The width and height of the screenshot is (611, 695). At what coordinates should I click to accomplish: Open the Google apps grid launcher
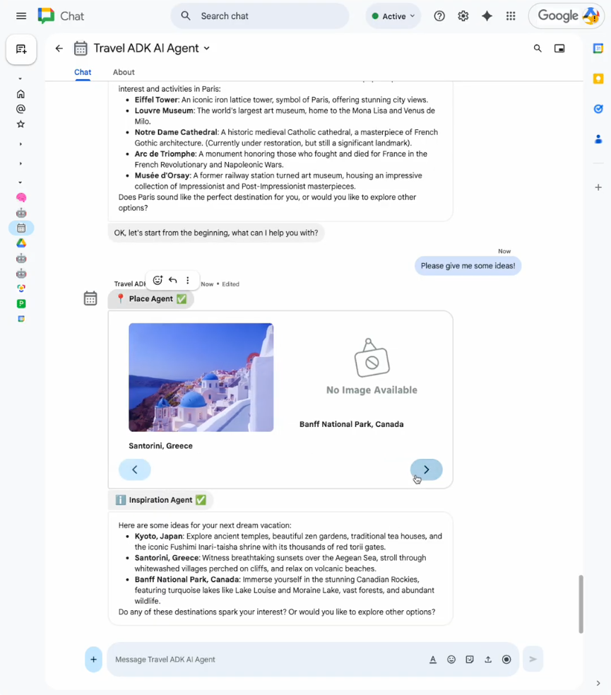coord(511,15)
